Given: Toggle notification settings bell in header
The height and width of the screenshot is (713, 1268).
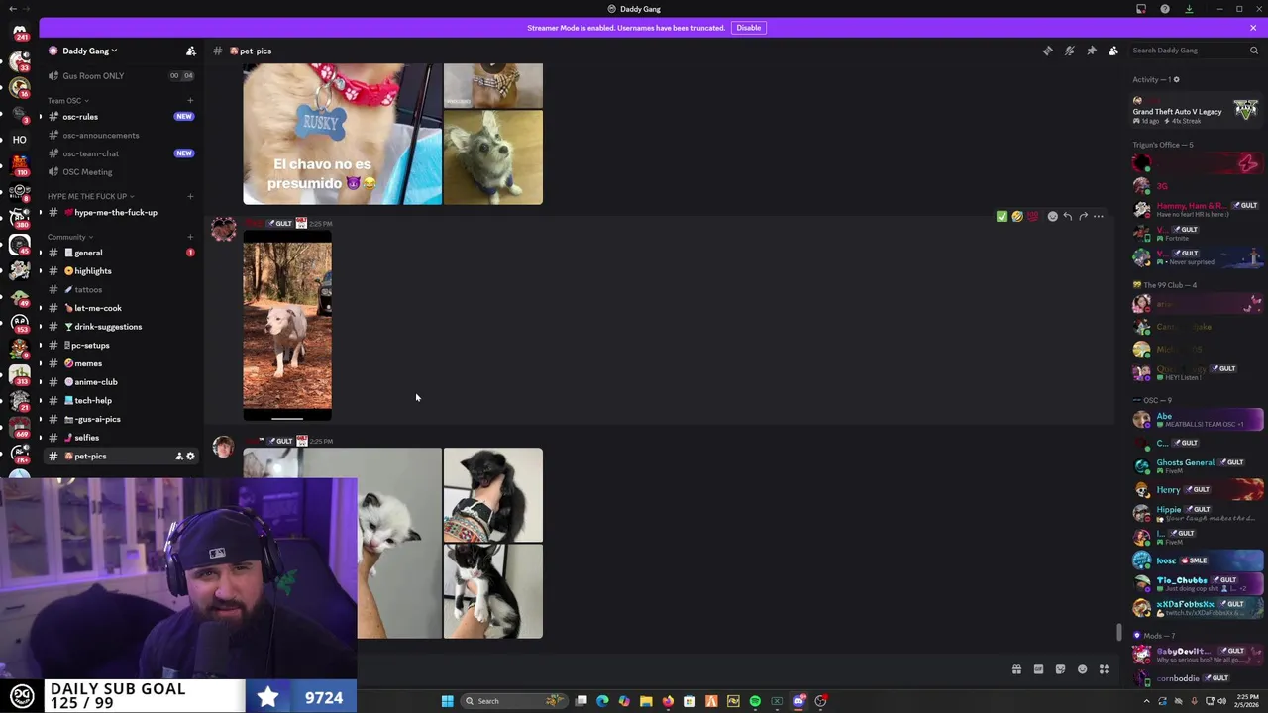Looking at the screenshot, I should pyautogui.click(x=1070, y=51).
